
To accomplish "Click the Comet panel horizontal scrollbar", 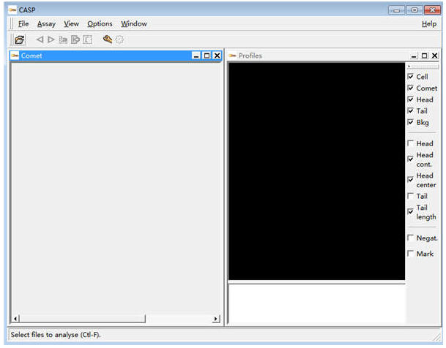I will tap(81, 319).
